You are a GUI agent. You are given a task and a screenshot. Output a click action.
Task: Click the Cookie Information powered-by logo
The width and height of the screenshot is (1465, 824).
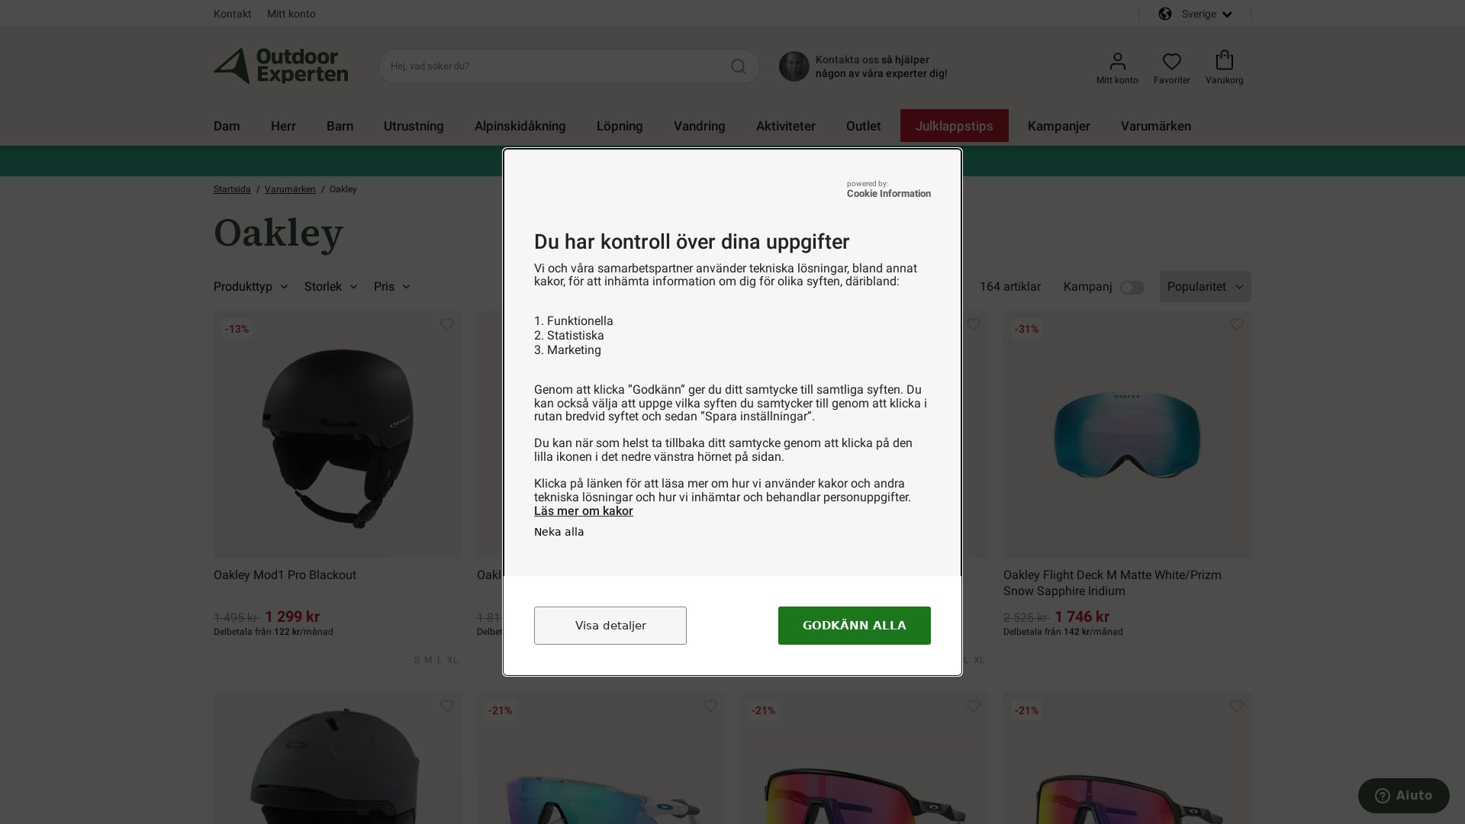[x=889, y=189]
